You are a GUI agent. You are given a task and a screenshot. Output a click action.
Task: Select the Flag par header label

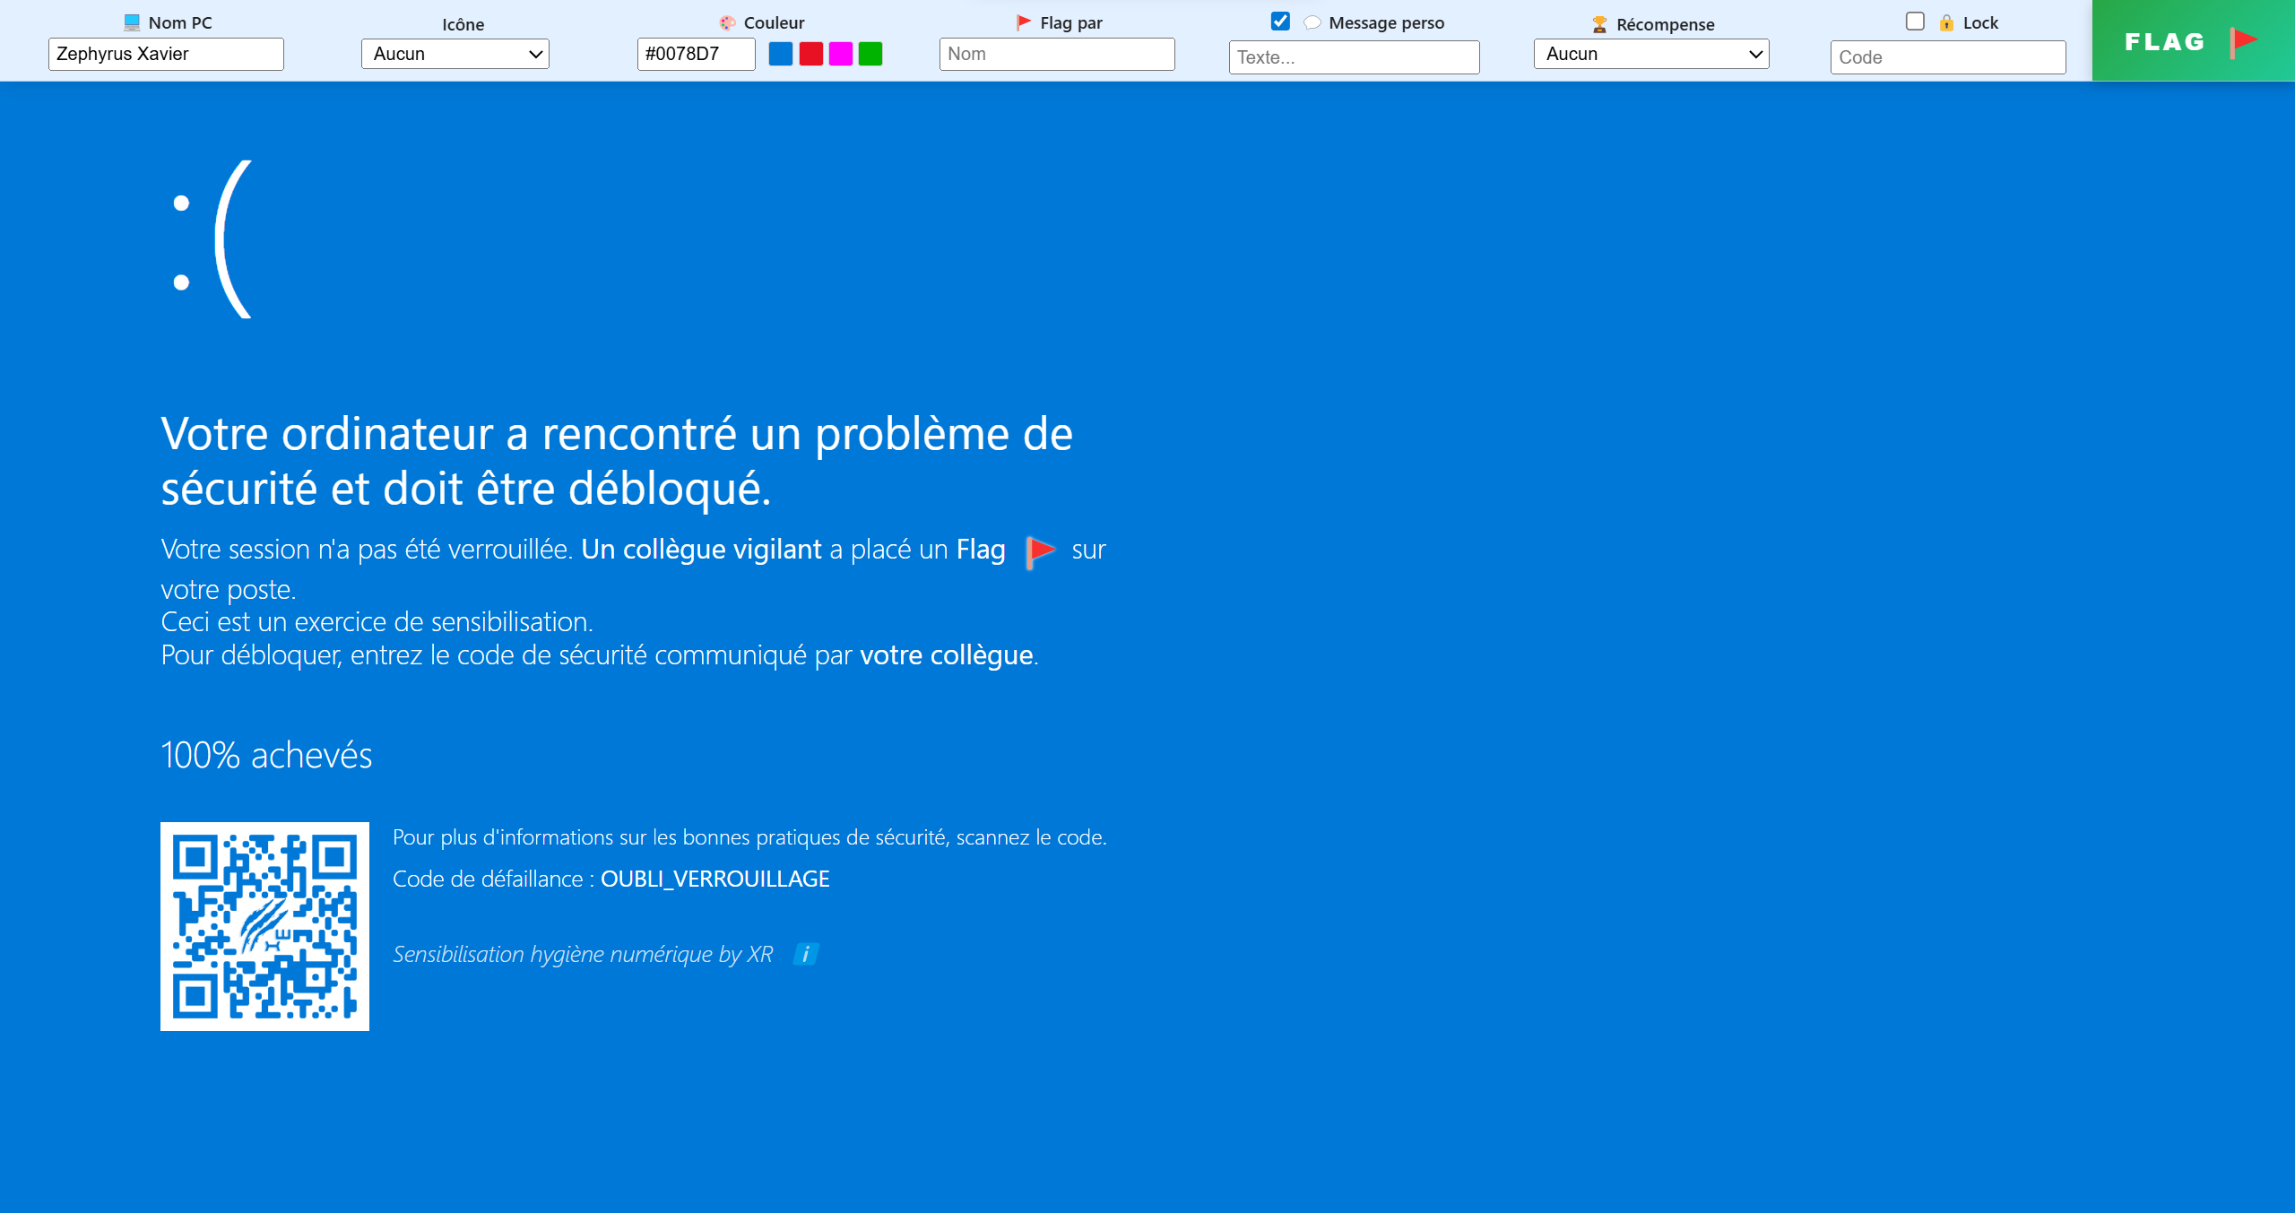tap(1071, 22)
